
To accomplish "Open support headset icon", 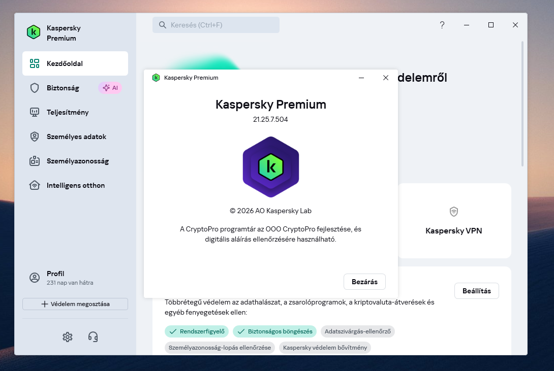I will tap(93, 337).
